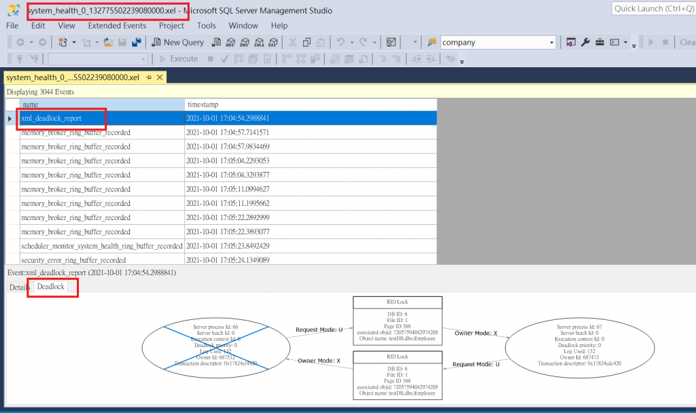Sort by the name column header
696x413 pixels.
pyautogui.click(x=102, y=105)
